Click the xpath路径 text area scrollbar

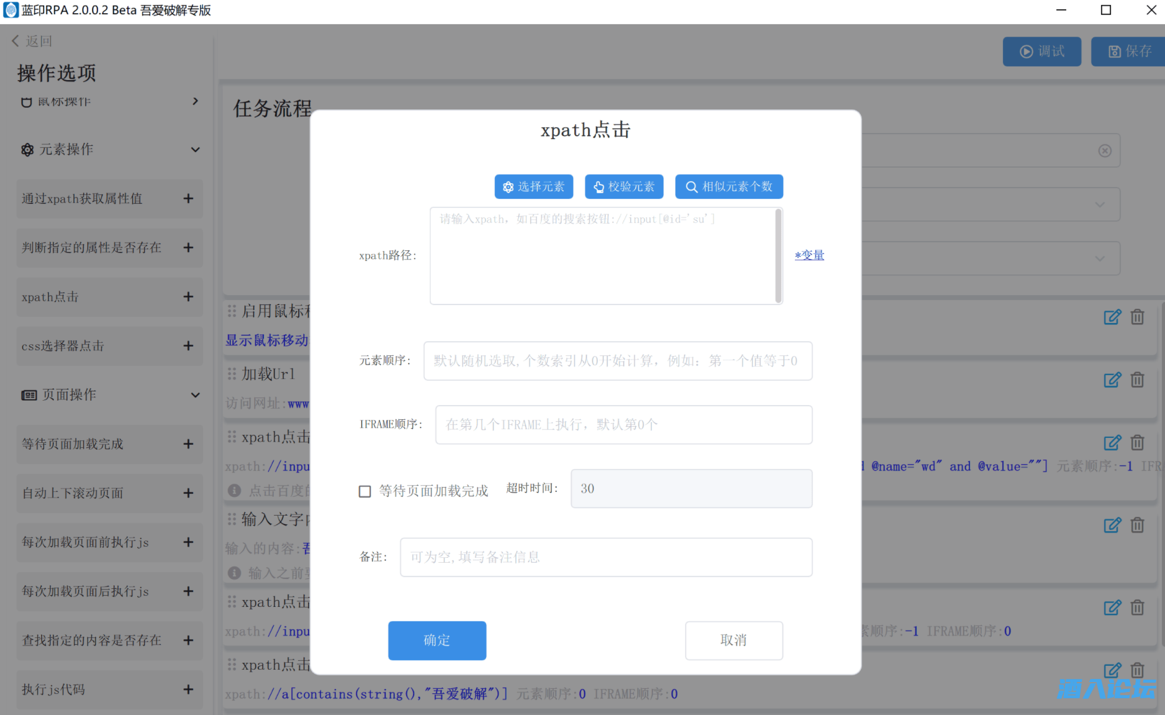point(778,256)
